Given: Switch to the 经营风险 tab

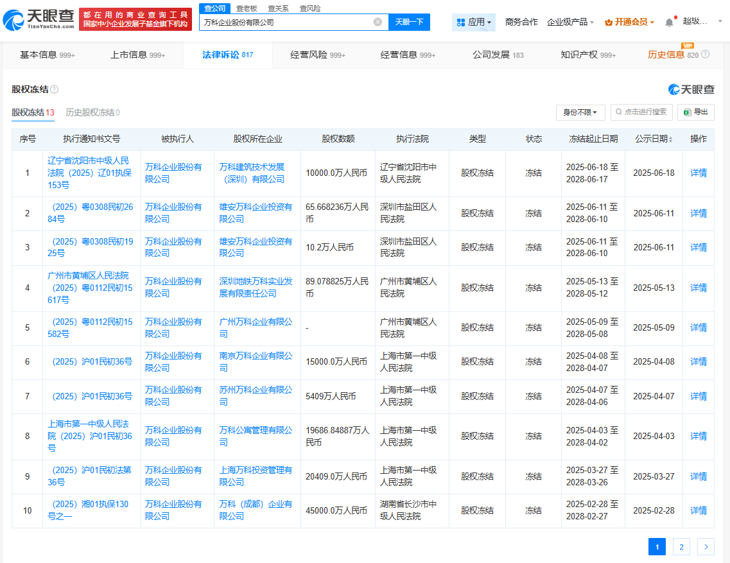Looking at the screenshot, I should [x=318, y=55].
